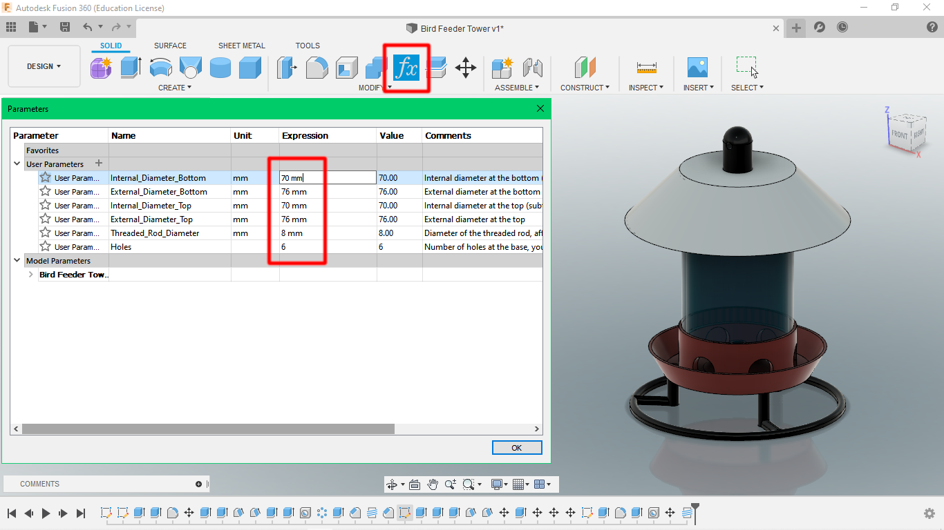Expand the Bird Feeder Tower model parameters
Image resolution: width=944 pixels, height=530 pixels.
(x=30, y=275)
